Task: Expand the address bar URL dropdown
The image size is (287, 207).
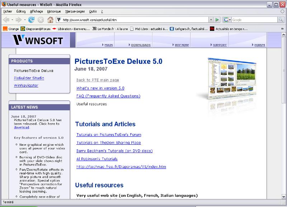Action: coord(211,20)
